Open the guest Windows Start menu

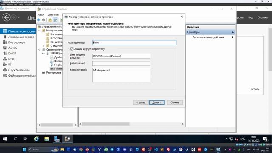pos(5,139)
